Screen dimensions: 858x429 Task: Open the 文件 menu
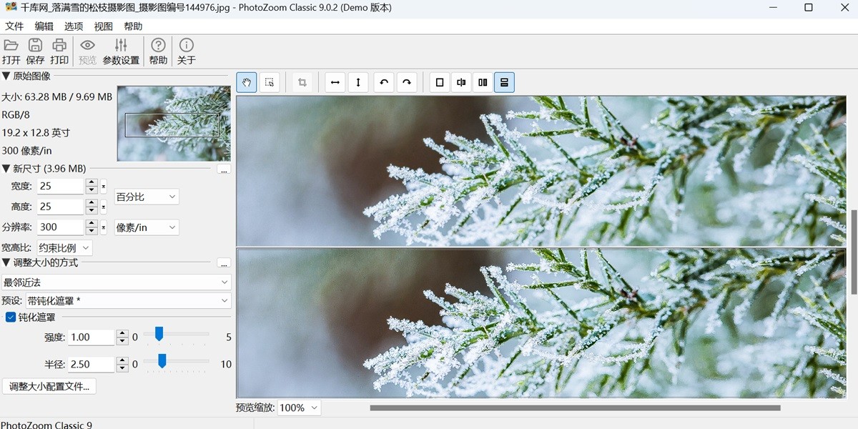coord(14,26)
